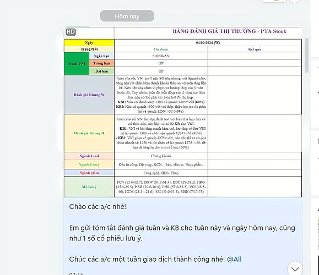This screenshot has width=319, height=275.
Task: Click the text "Chào các a/c nhé!"
Action: click(98, 207)
